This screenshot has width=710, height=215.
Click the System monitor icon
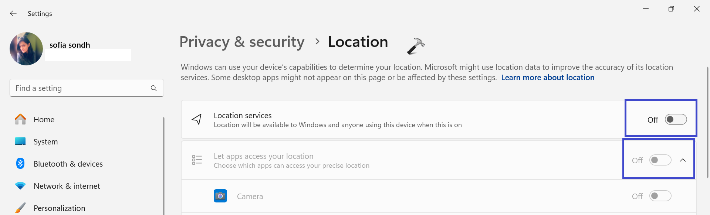pos(20,141)
